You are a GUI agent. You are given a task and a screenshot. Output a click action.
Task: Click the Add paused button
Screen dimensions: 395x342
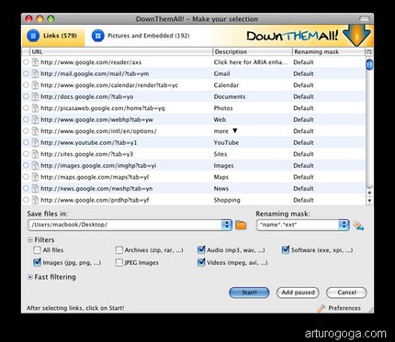pyautogui.click(x=298, y=292)
